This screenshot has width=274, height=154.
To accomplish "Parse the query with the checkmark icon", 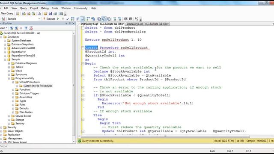I will [68, 19].
